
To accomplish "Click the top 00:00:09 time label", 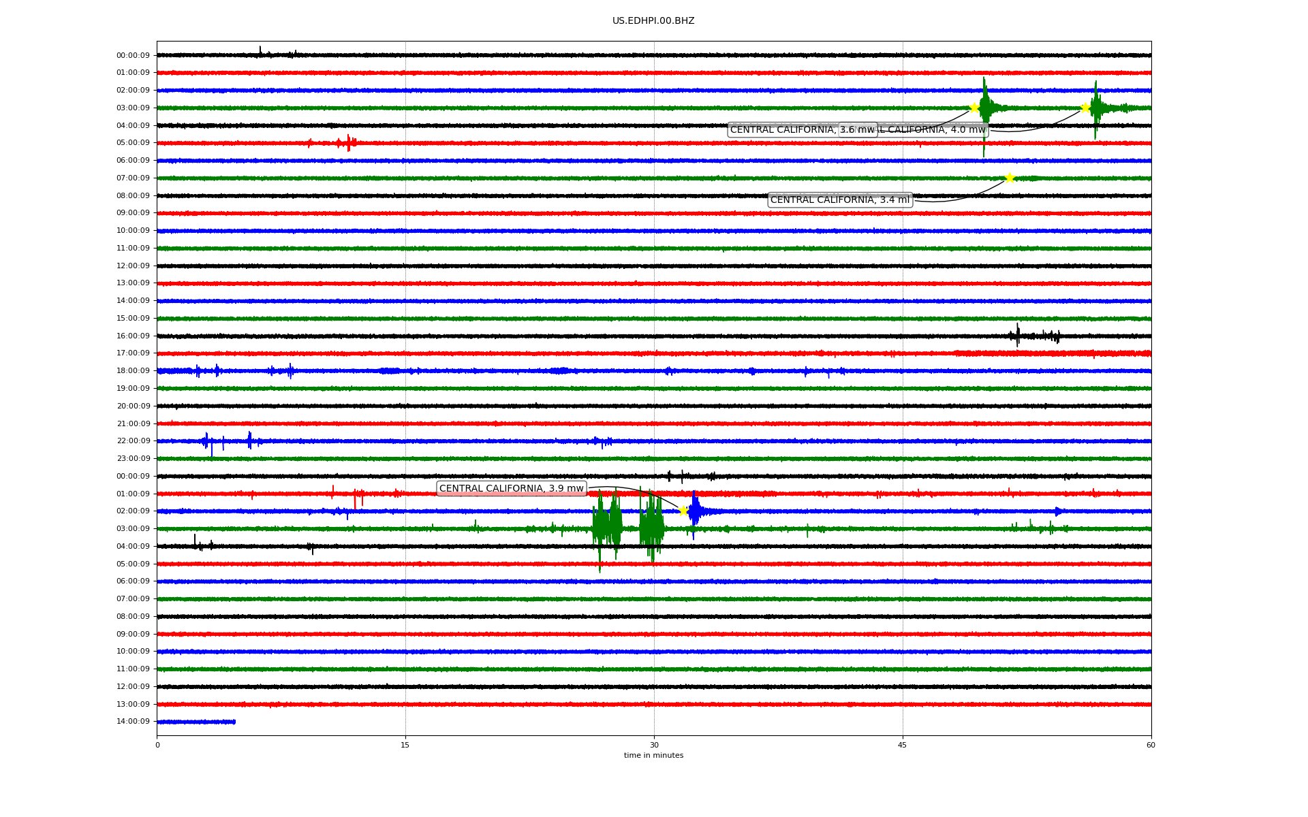I will [133, 55].
